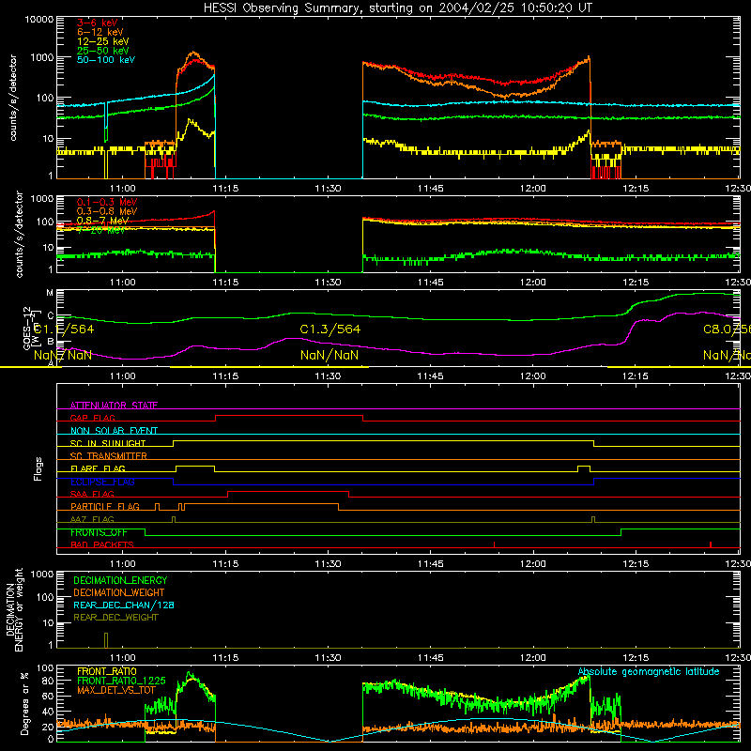Click the Flags vertical axis label

tap(38, 468)
